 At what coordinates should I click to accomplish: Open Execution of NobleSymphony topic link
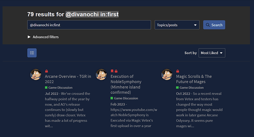tap(126, 84)
